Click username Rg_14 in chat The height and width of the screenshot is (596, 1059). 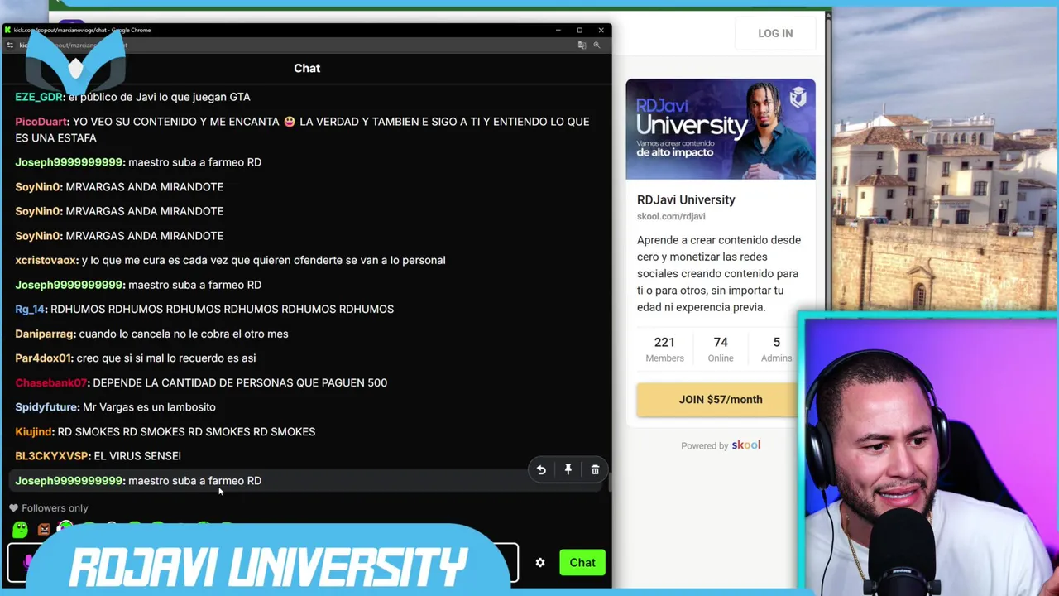click(30, 309)
